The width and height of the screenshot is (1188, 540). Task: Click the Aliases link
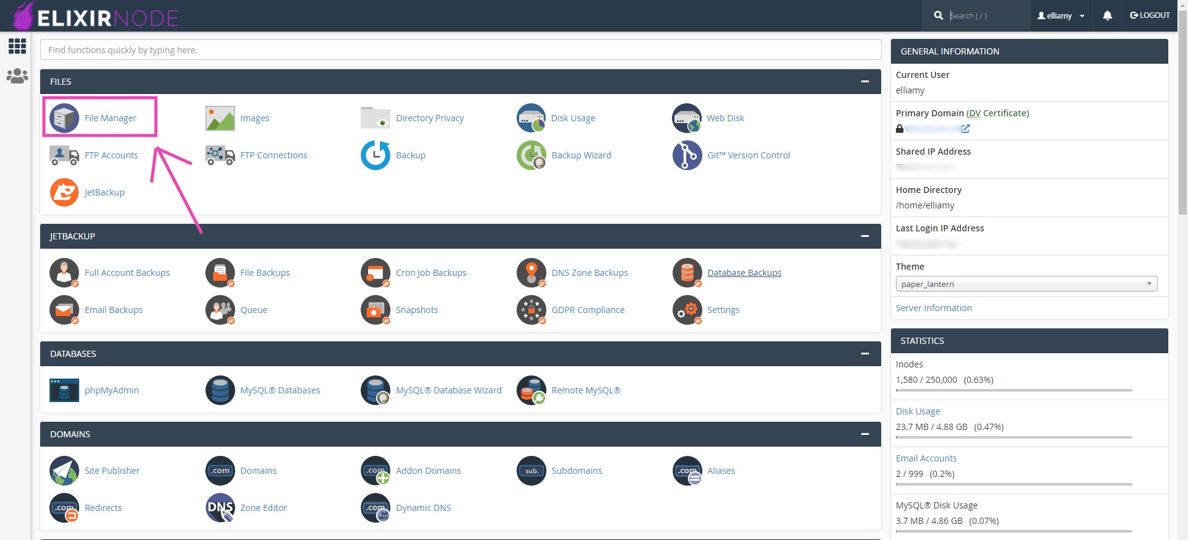tap(721, 471)
